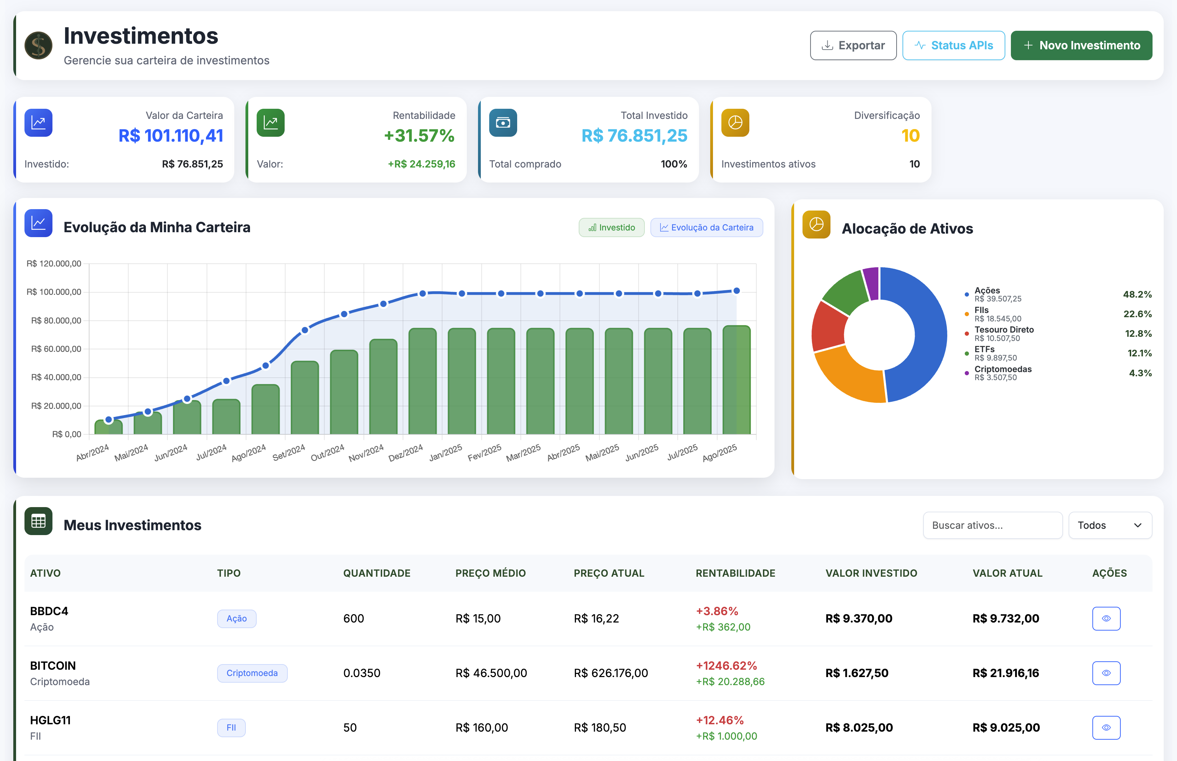Click the green Meus Investimentos table icon
This screenshot has width=1177, height=761.
coord(38,521)
